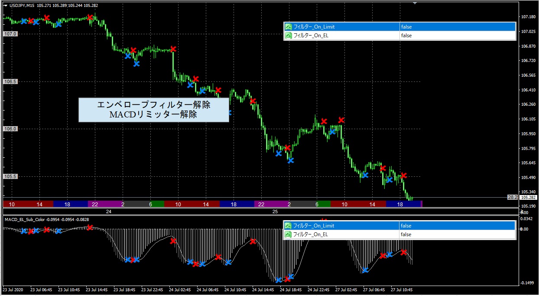The height and width of the screenshot is (296, 539).
Task: Click the 105.5 price level label
Action: [x=10, y=177]
